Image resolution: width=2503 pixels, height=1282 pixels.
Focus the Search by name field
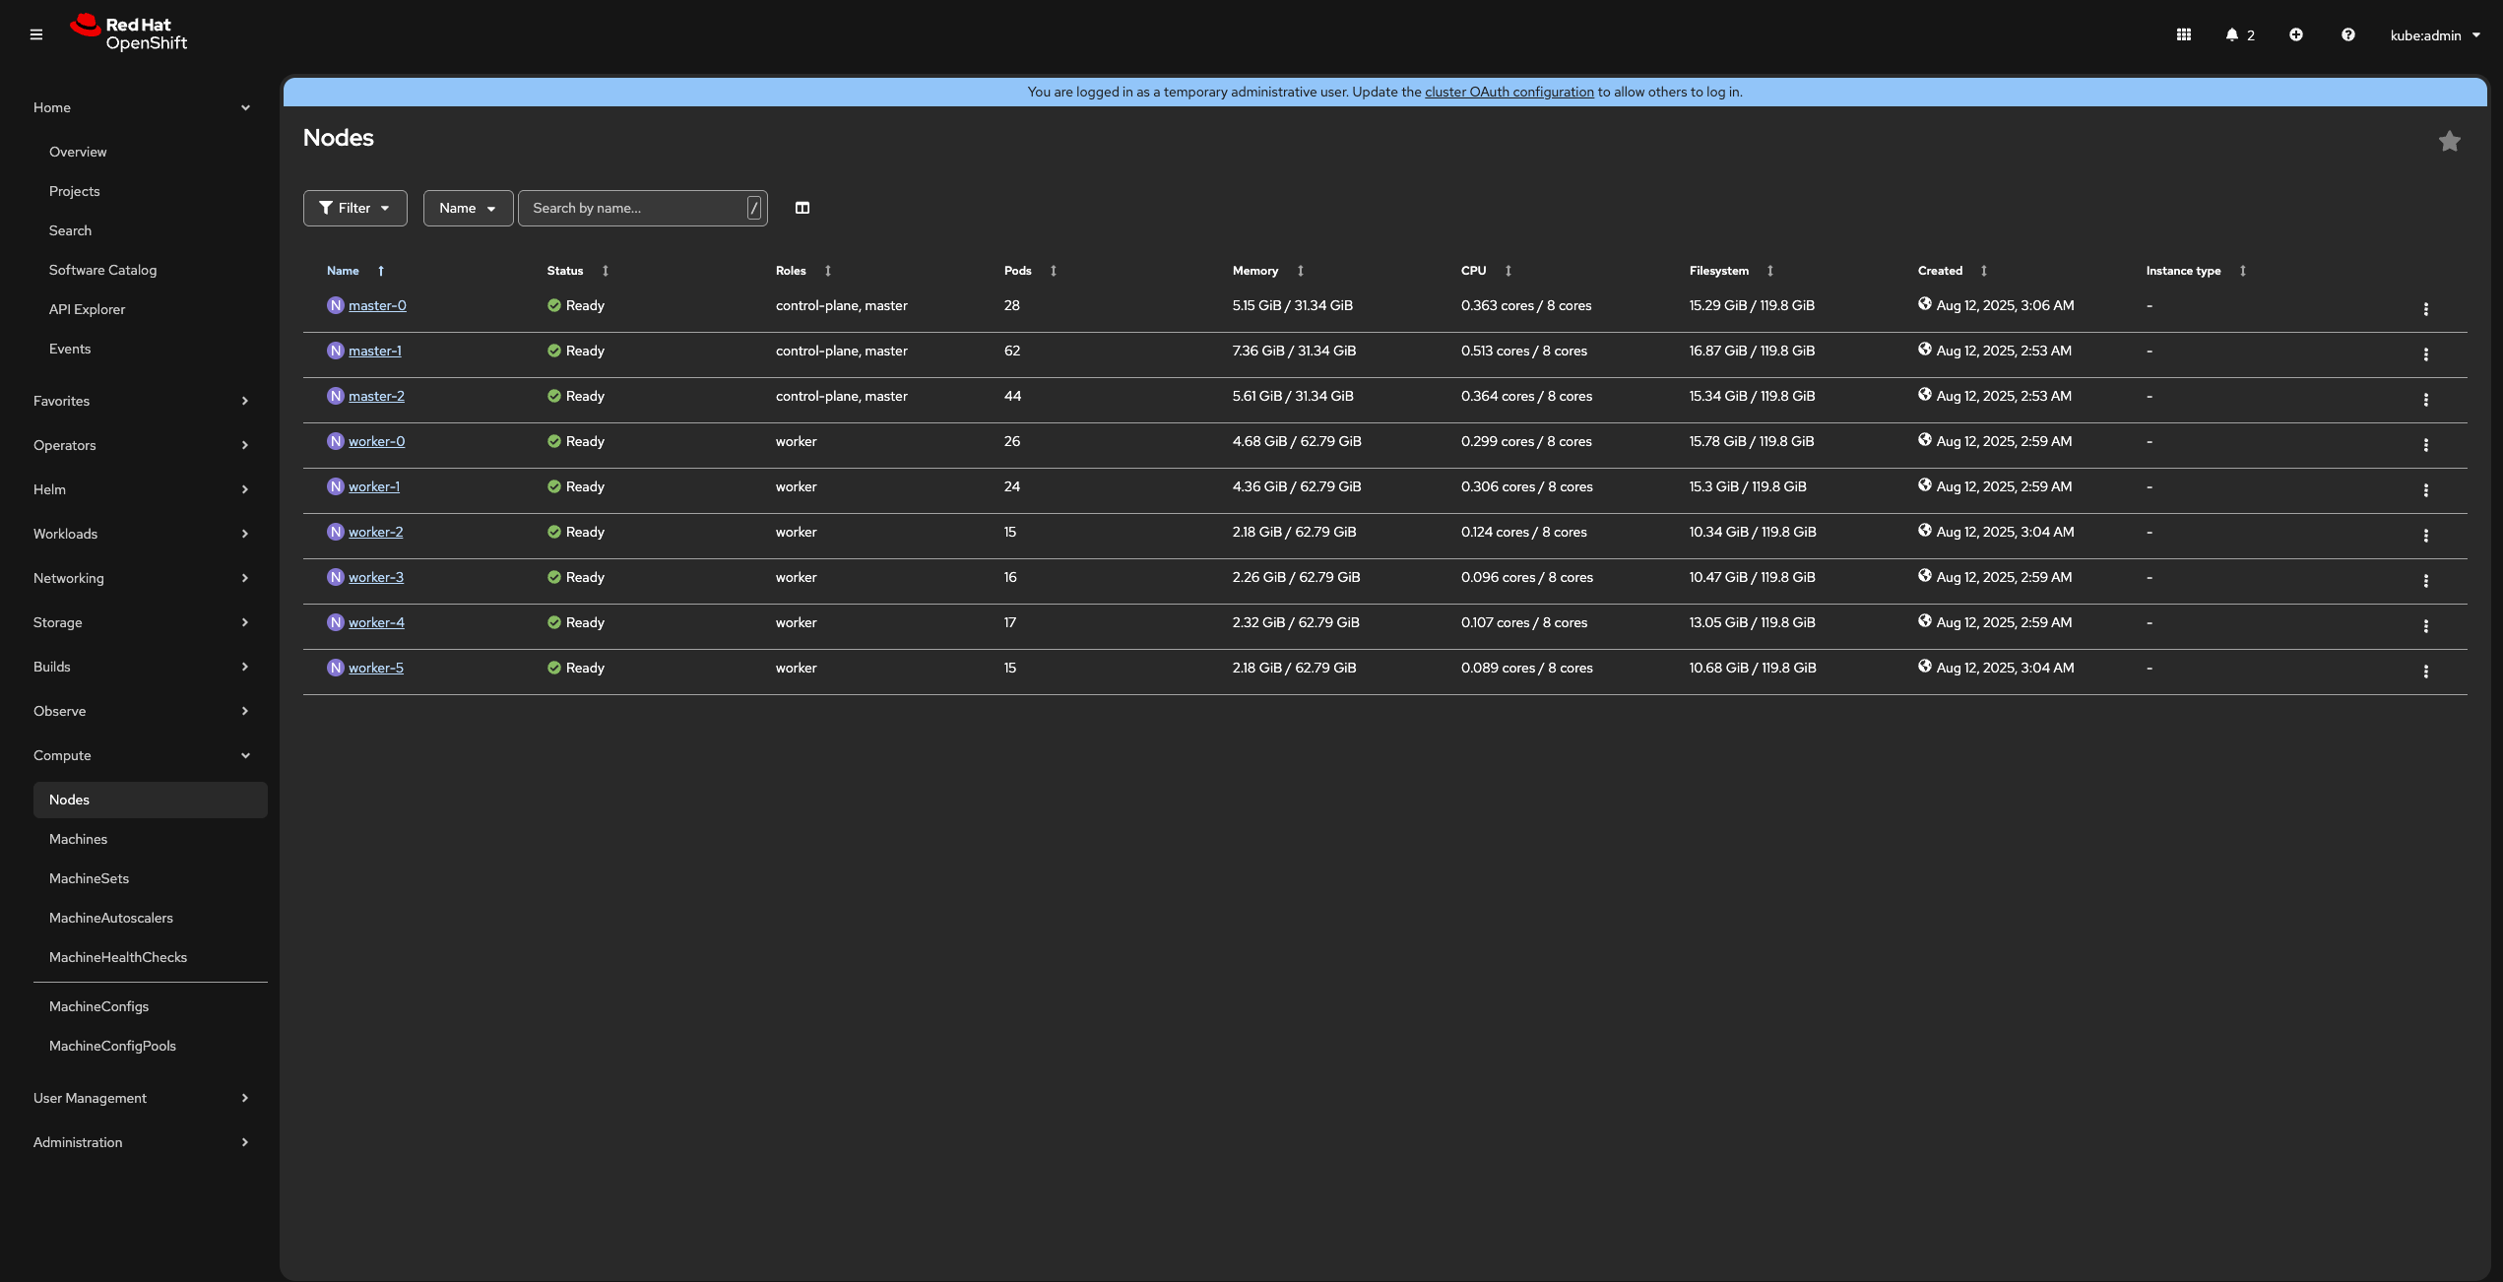tap(642, 208)
